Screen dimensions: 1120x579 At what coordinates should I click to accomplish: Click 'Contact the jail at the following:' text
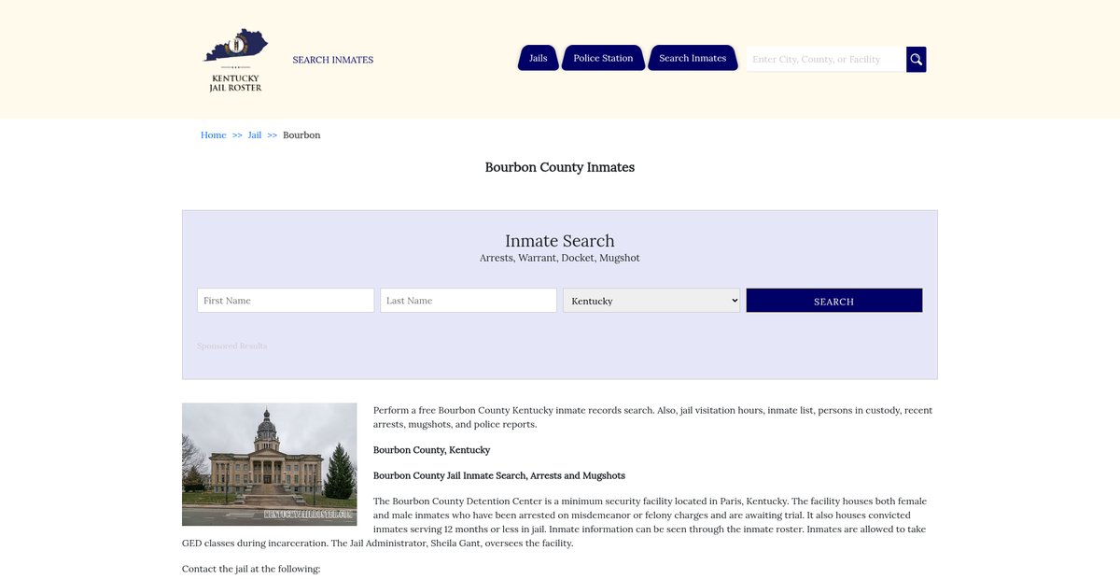[x=251, y=569]
